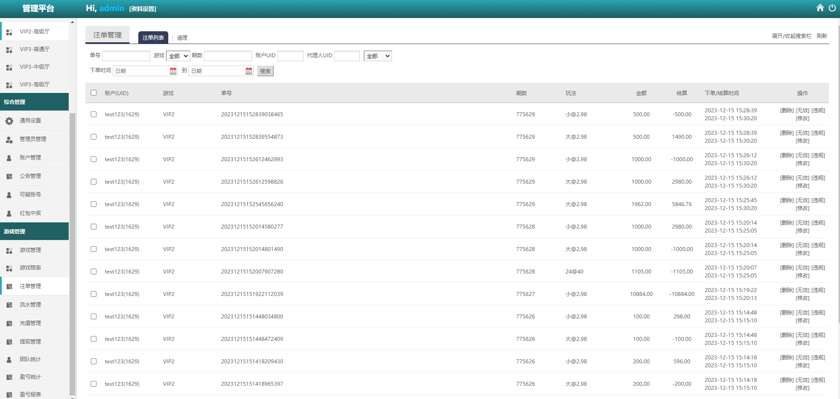Open 流水管理 in the sidebar menu
Image resolution: width=840 pixels, height=399 pixels.
(30, 305)
